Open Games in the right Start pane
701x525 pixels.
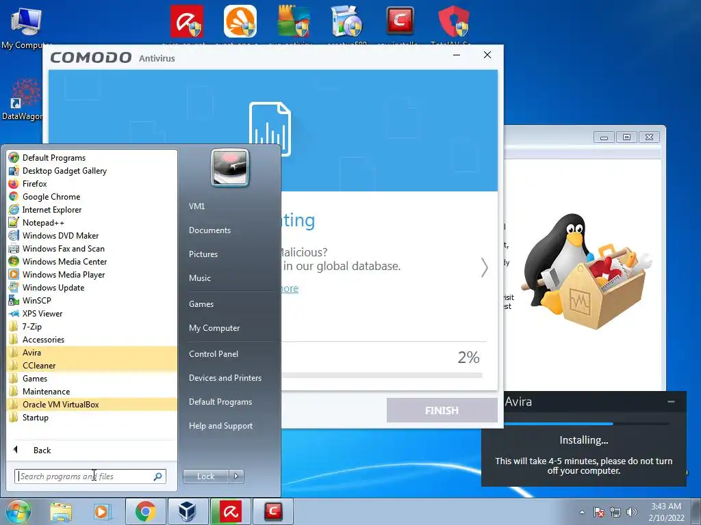pos(201,304)
